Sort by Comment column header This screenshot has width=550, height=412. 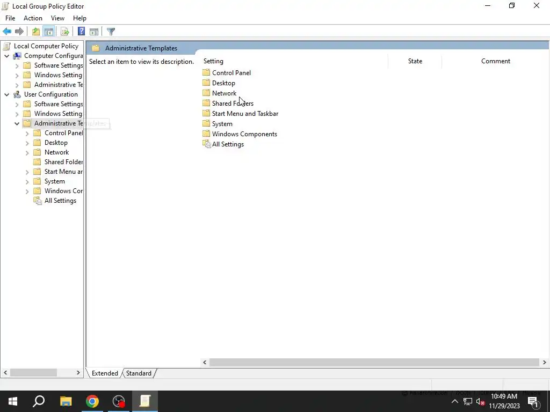point(495,61)
